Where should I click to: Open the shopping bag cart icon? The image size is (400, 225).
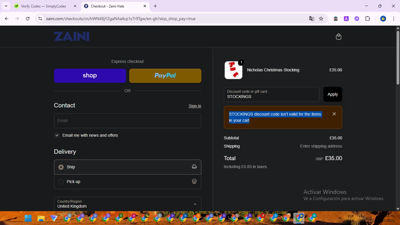pos(338,37)
